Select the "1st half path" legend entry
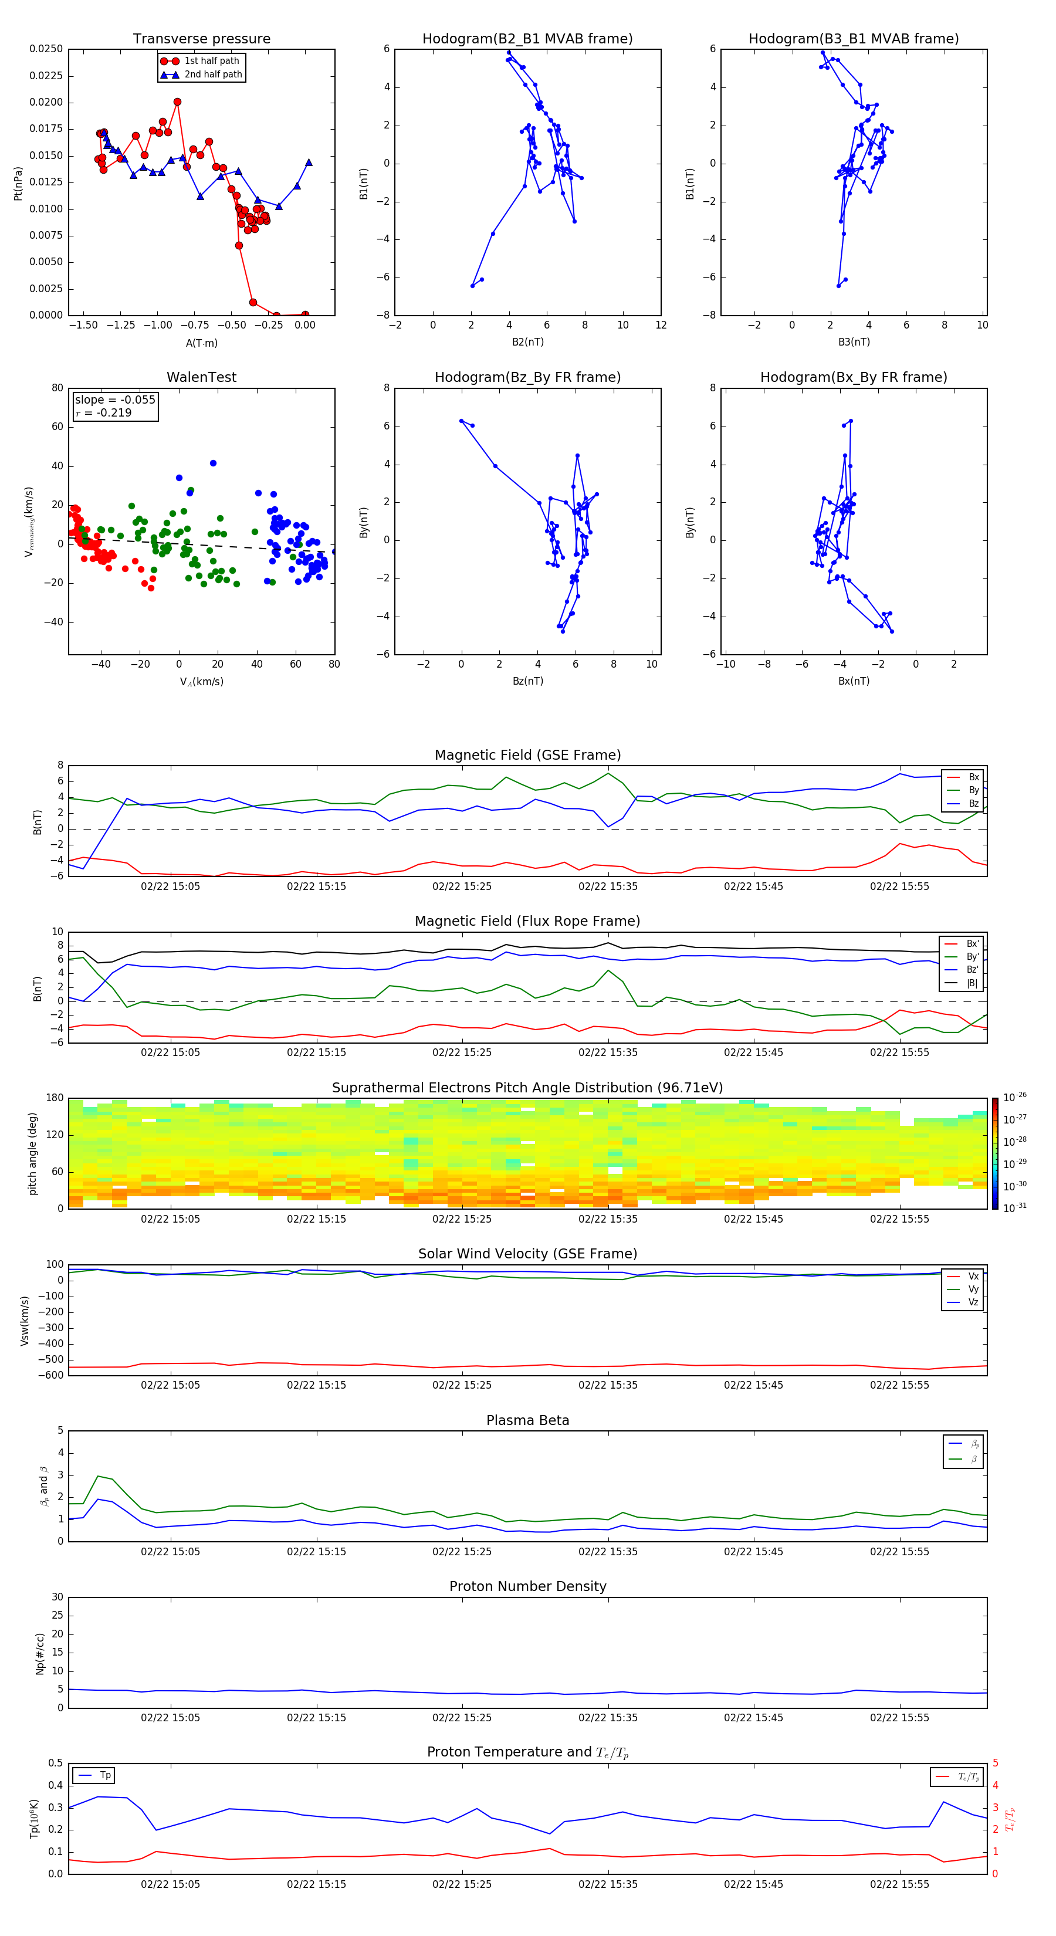Image resolution: width=1056 pixels, height=1936 pixels. [201, 61]
